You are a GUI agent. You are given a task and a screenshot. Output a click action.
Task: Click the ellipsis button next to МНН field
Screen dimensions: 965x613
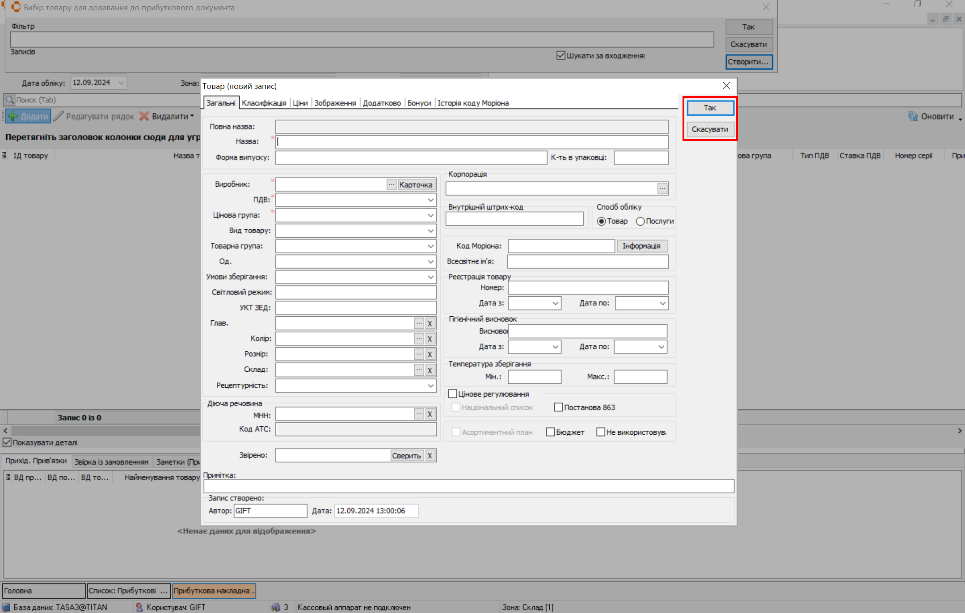[418, 414]
